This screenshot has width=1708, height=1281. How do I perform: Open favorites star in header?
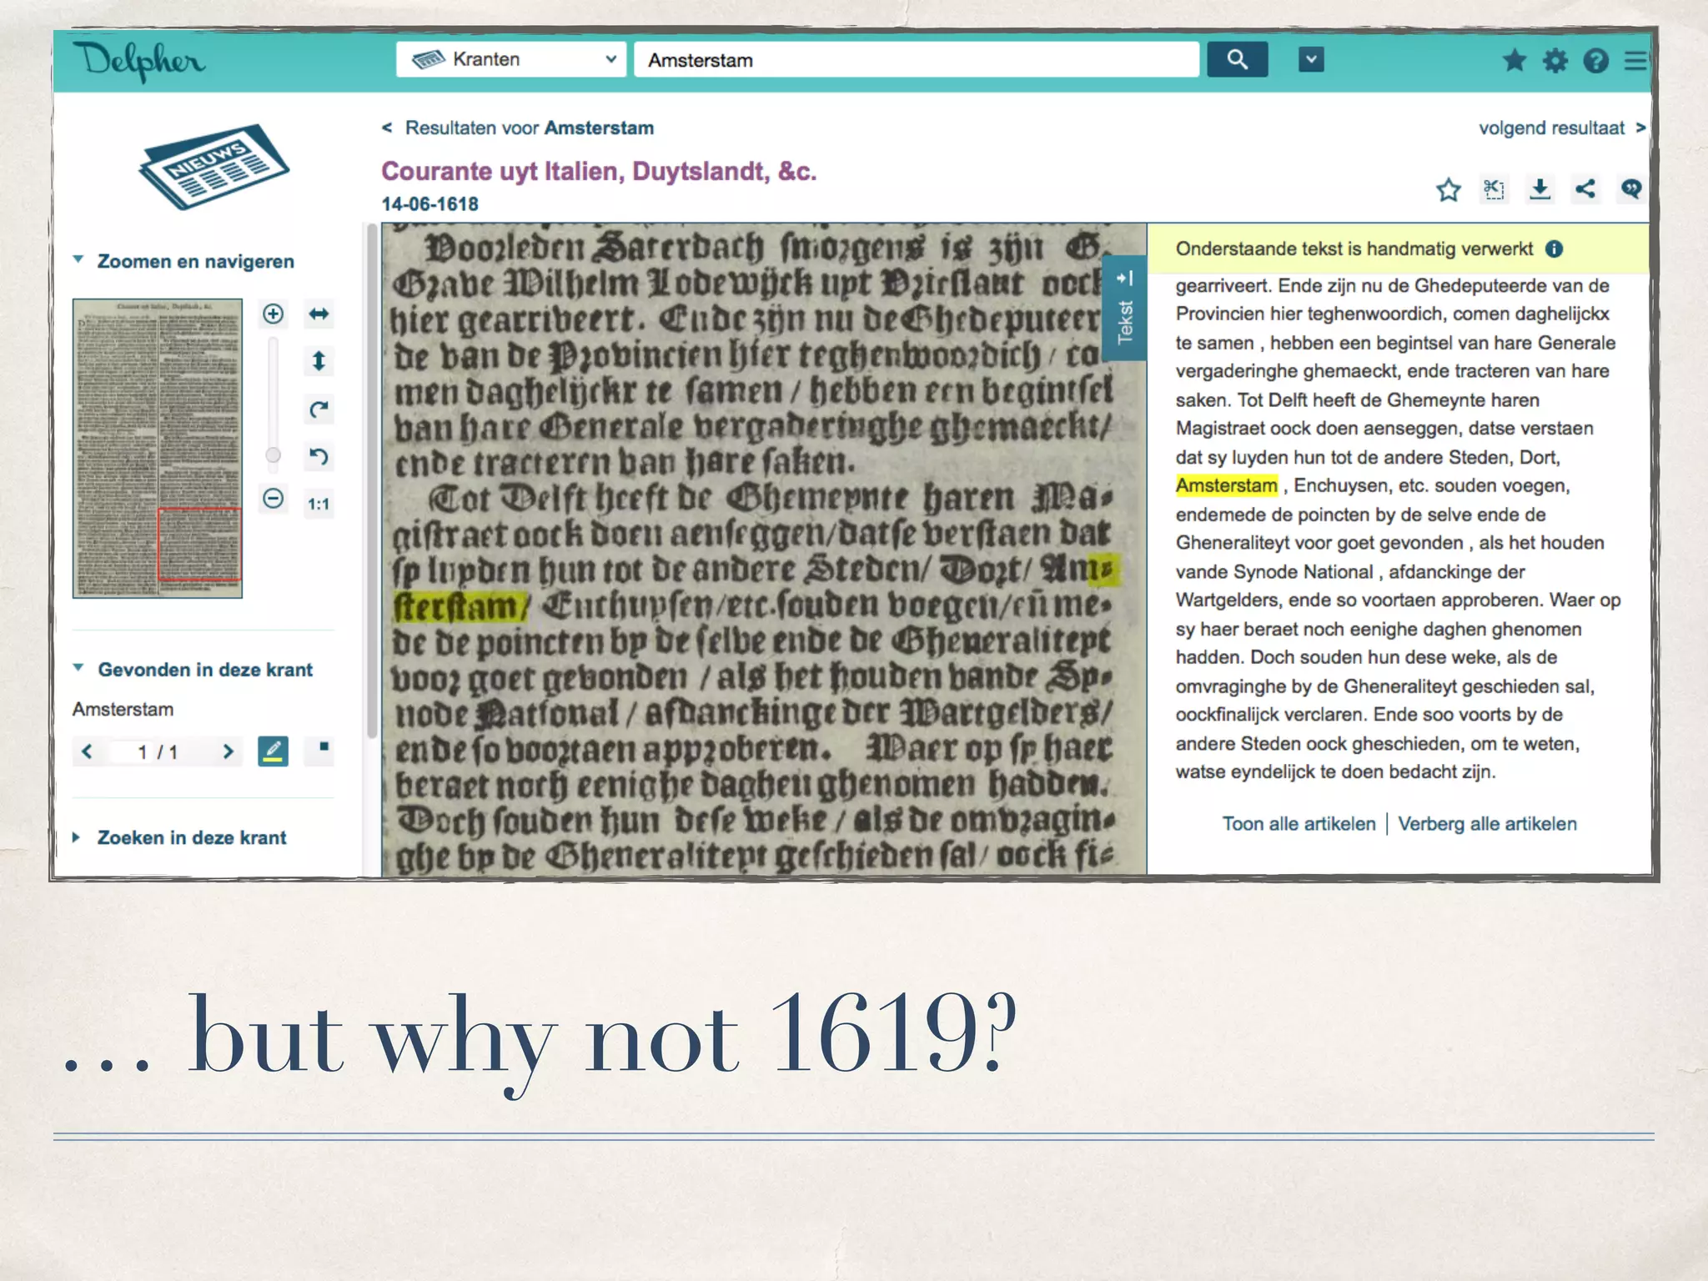1515,60
